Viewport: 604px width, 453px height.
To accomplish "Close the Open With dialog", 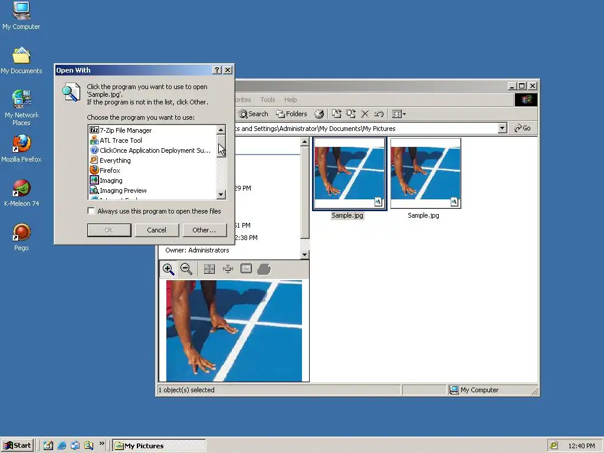I will click(228, 70).
